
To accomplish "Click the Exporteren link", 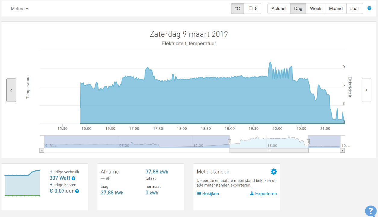I will coord(263,194).
